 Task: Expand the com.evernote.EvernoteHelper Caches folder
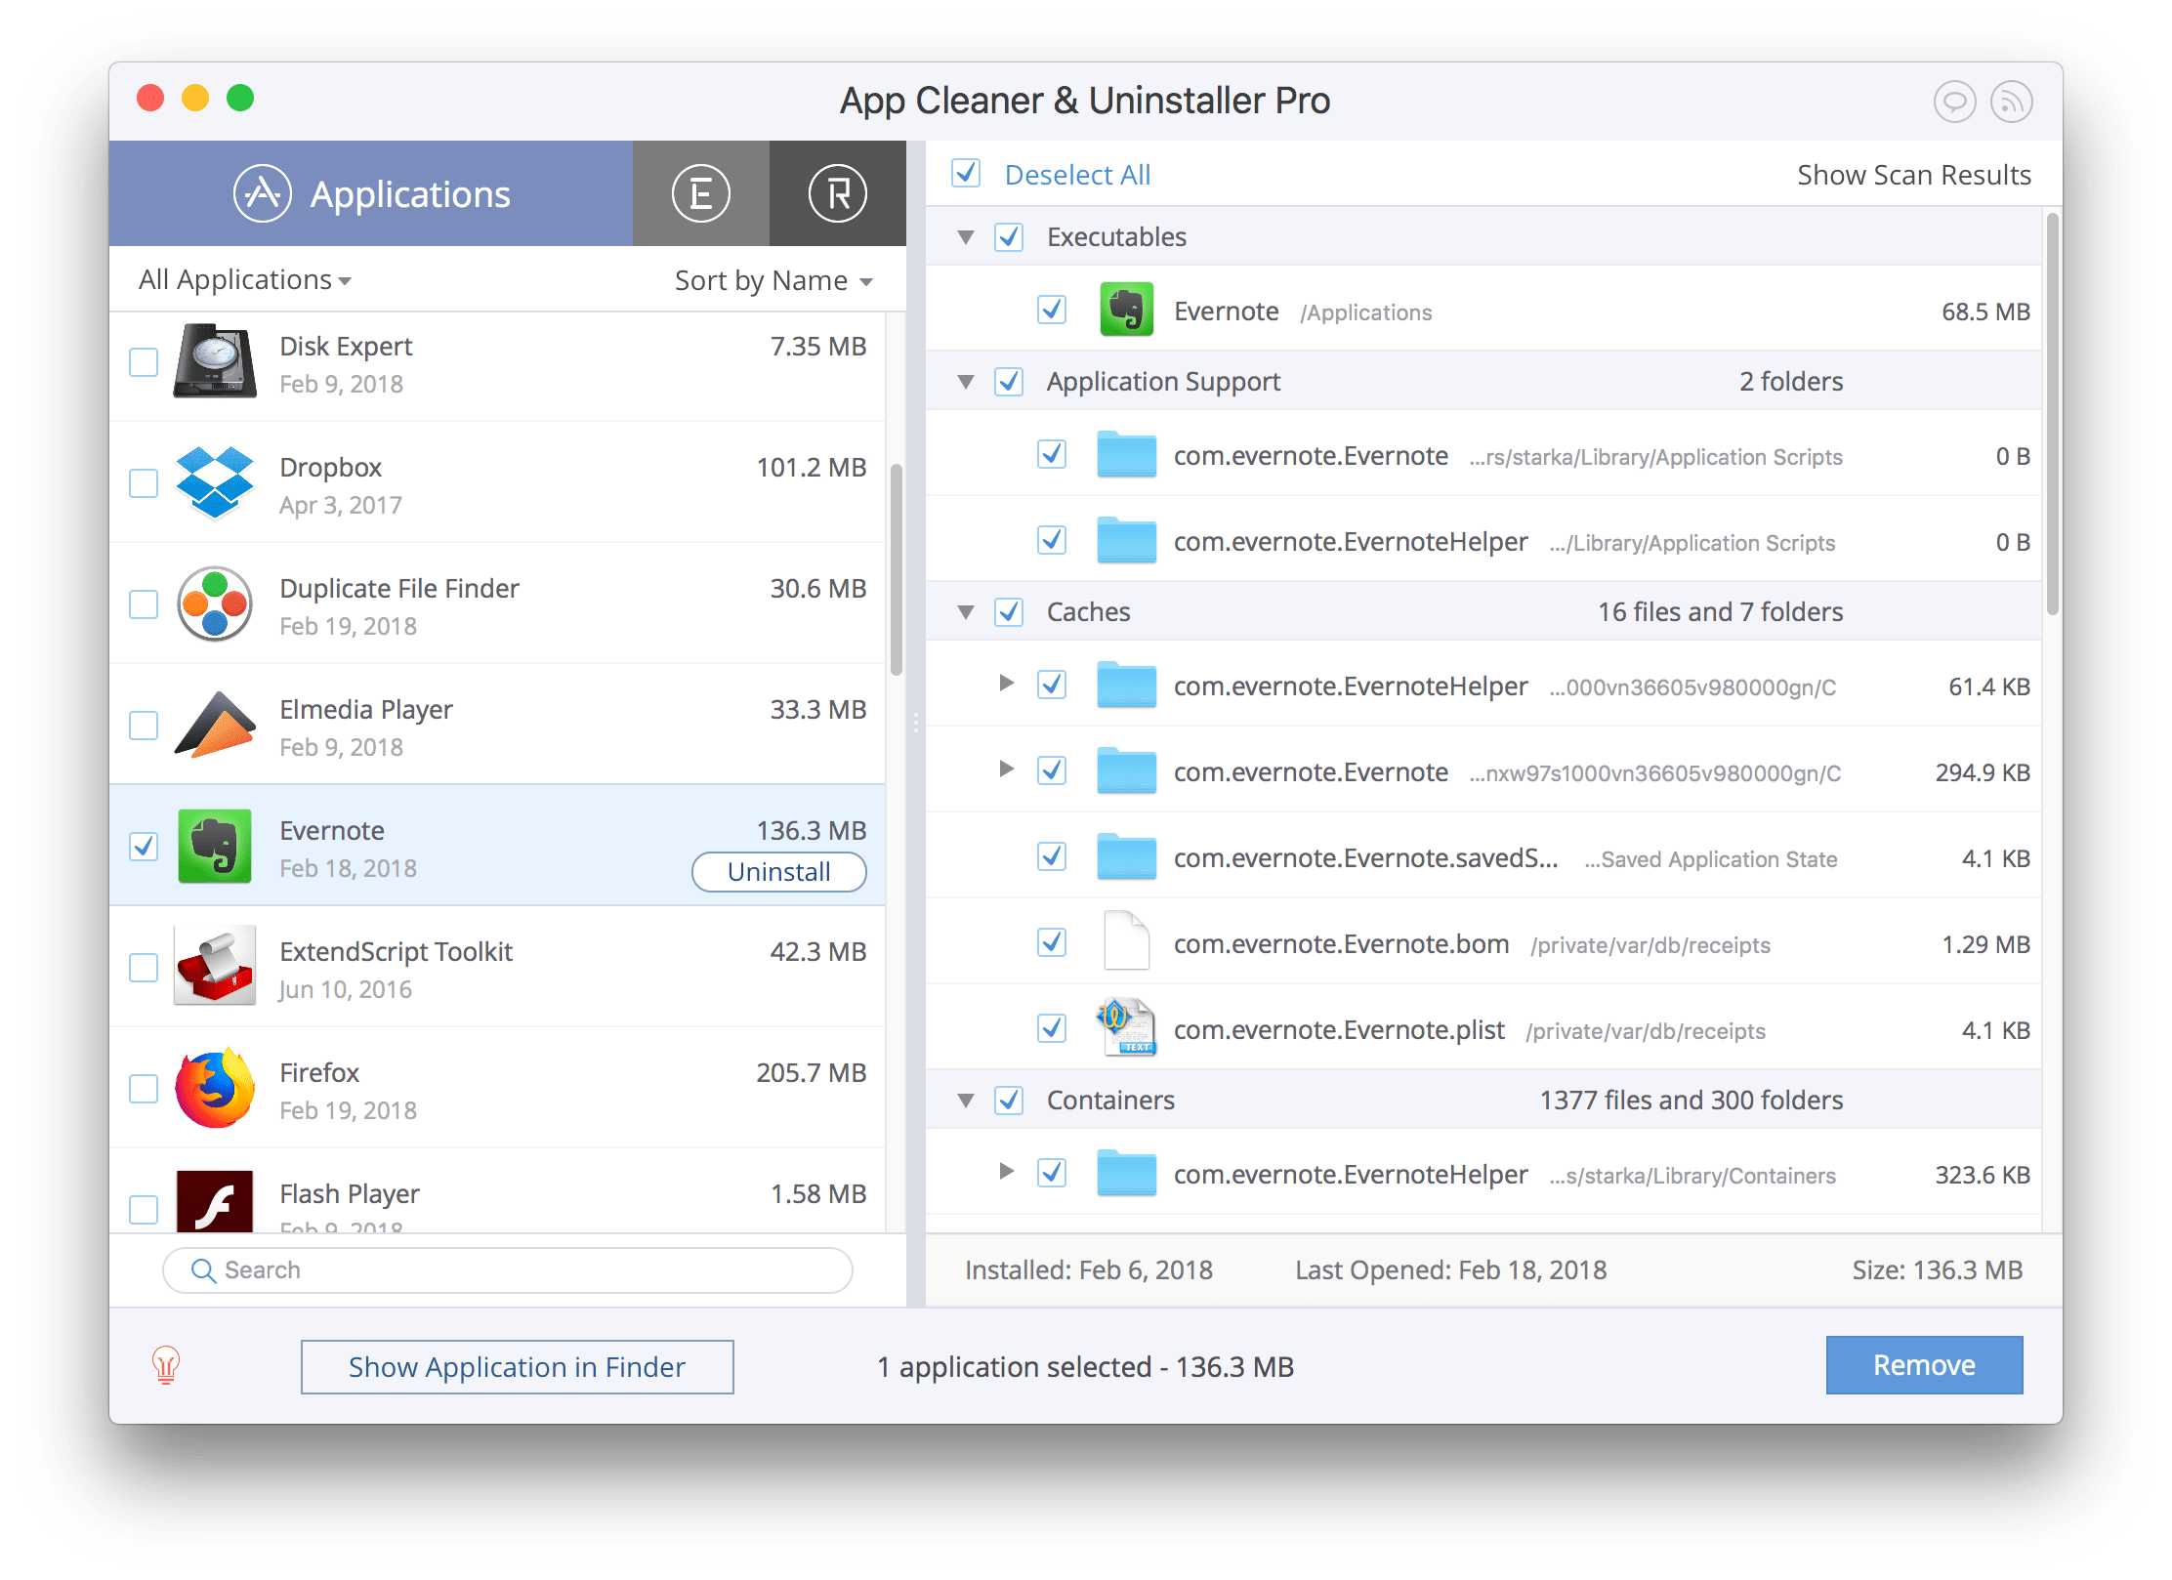(x=996, y=685)
